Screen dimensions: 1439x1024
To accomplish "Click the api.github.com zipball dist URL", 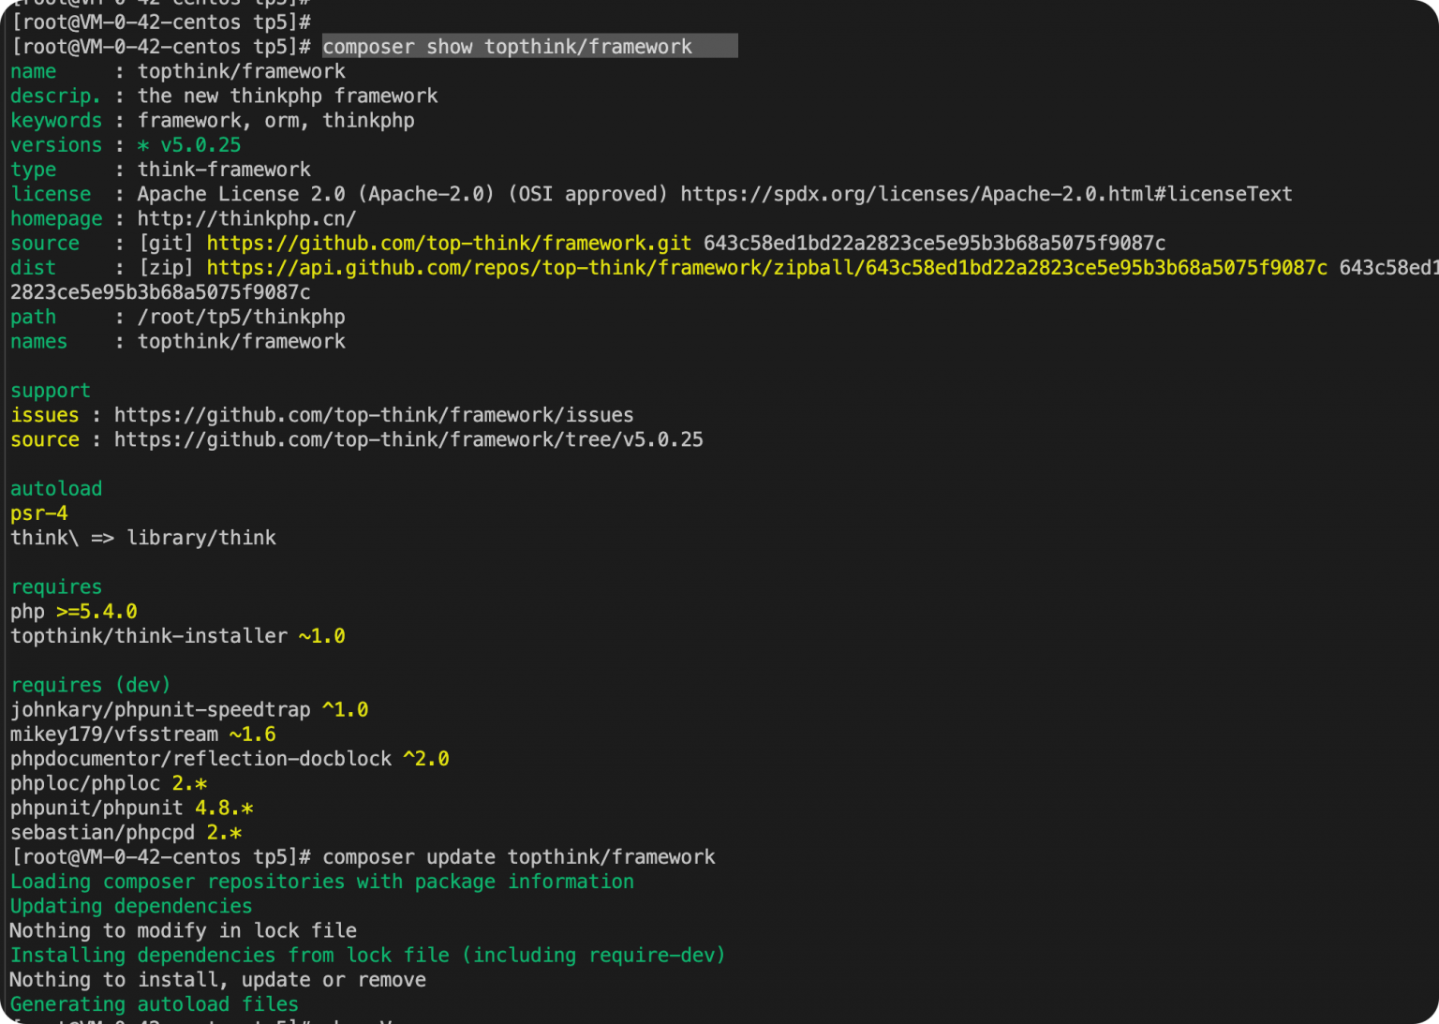I will [x=766, y=268].
